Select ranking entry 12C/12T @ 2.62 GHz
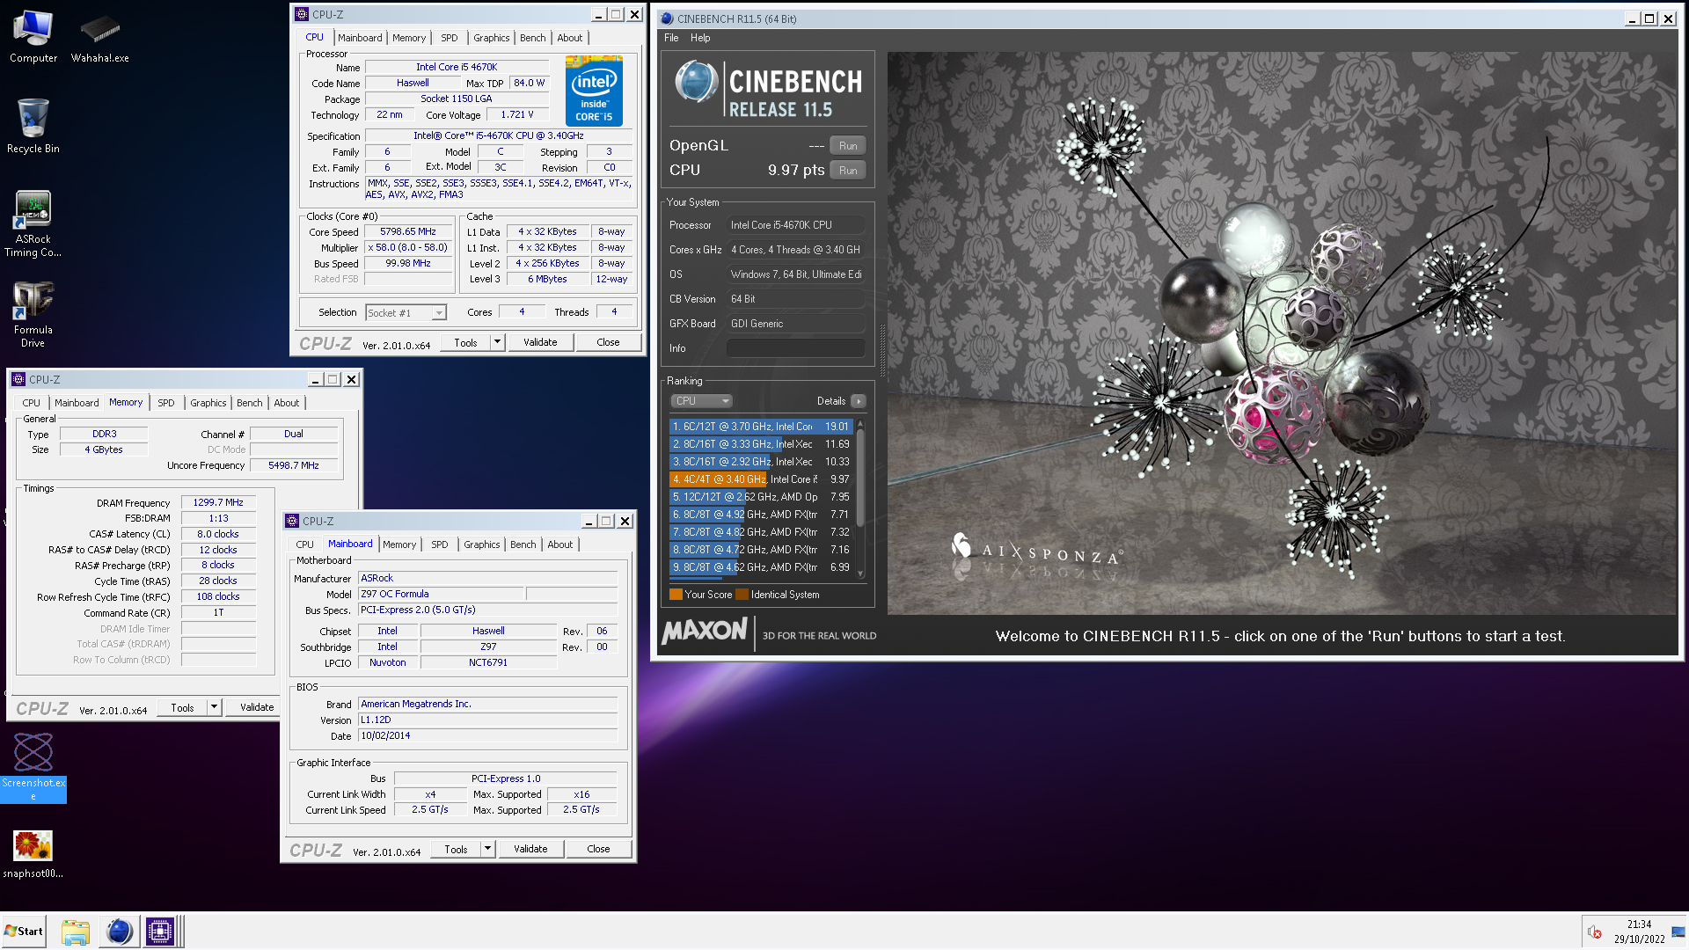This screenshot has width=1689, height=950. [x=761, y=497]
